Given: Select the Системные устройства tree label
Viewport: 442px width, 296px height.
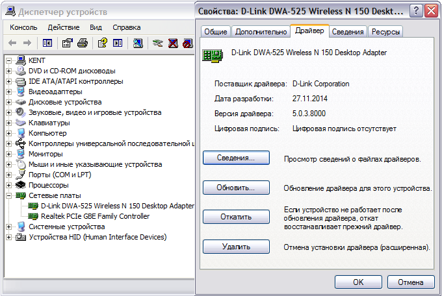Looking at the screenshot, I should coord(67,227).
